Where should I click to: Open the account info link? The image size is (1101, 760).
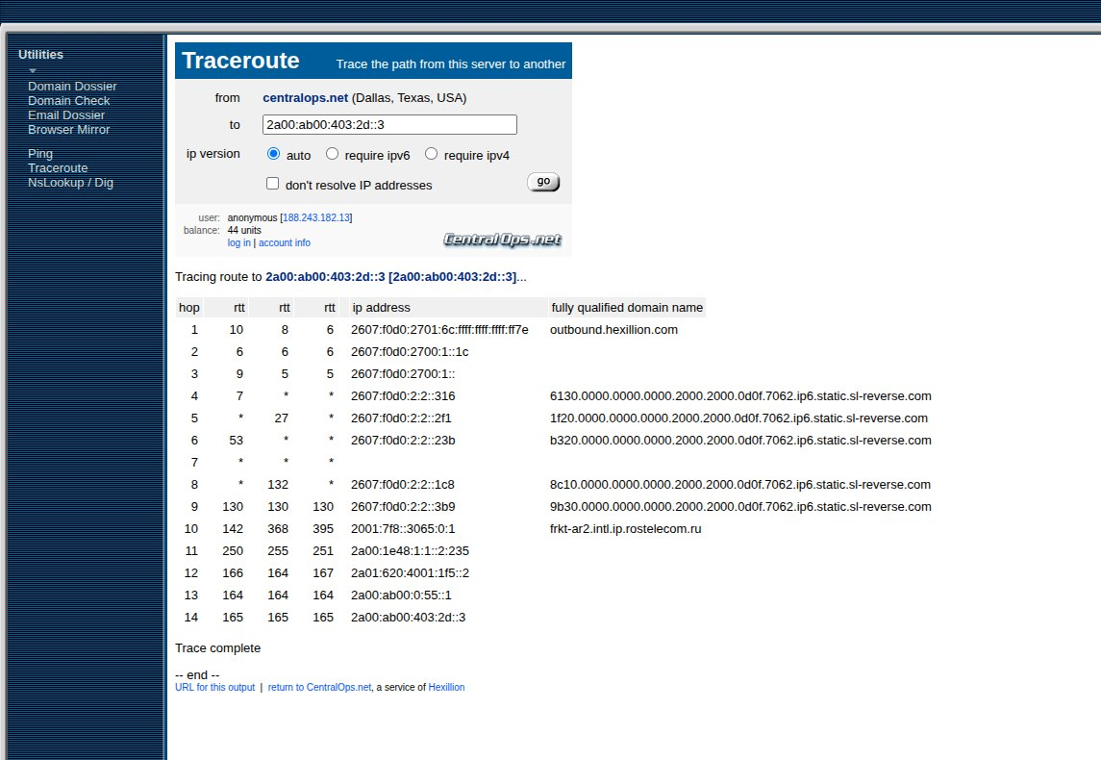(285, 243)
